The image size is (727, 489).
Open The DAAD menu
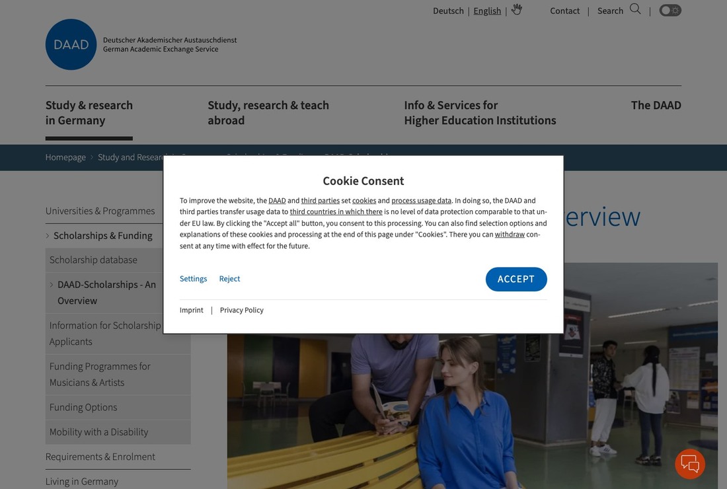[x=656, y=105]
